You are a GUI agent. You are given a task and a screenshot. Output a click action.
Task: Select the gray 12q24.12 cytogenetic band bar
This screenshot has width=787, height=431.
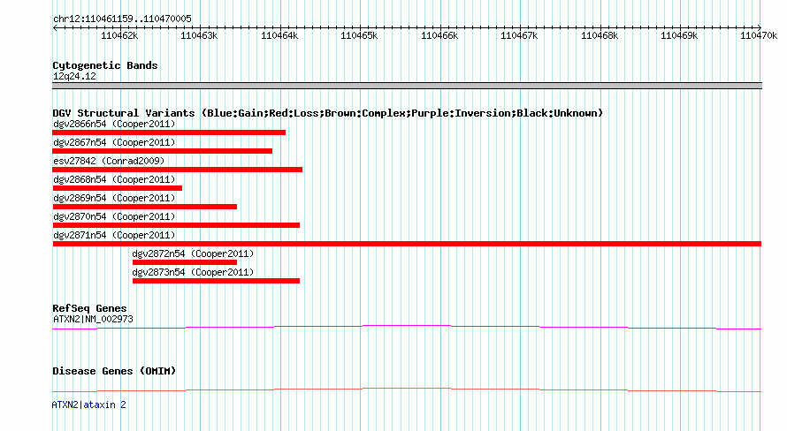[x=407, y=86]
